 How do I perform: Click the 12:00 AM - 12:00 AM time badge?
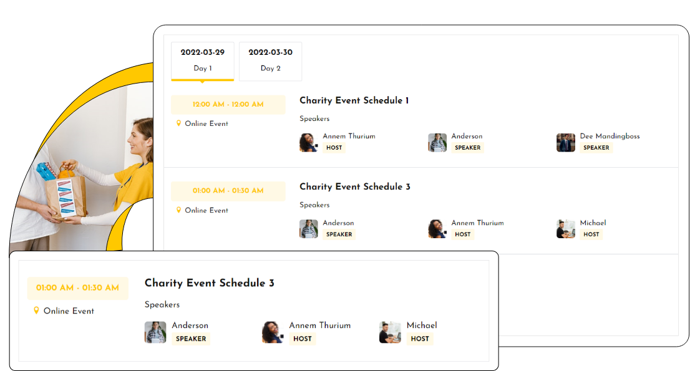coord(228,105)
